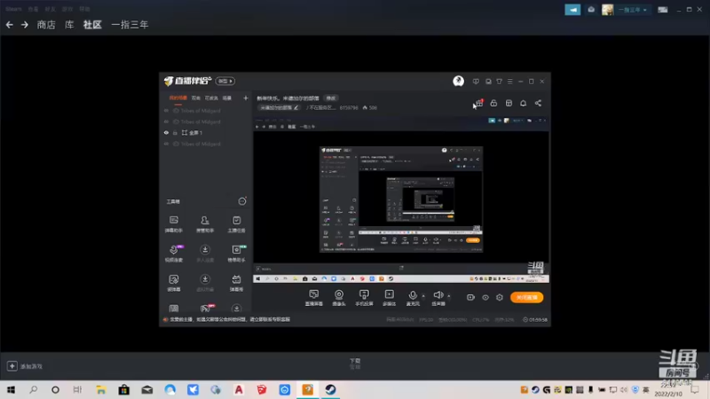
Task: Click the microphone icon in bottom toolbar
Action: click(x=413, y=295)
